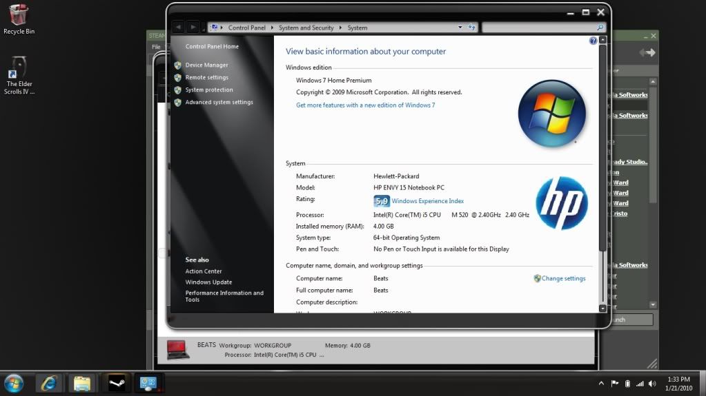Open the network signal tray icon
This screenshot has width=706, height=396.
click(640, 384)
